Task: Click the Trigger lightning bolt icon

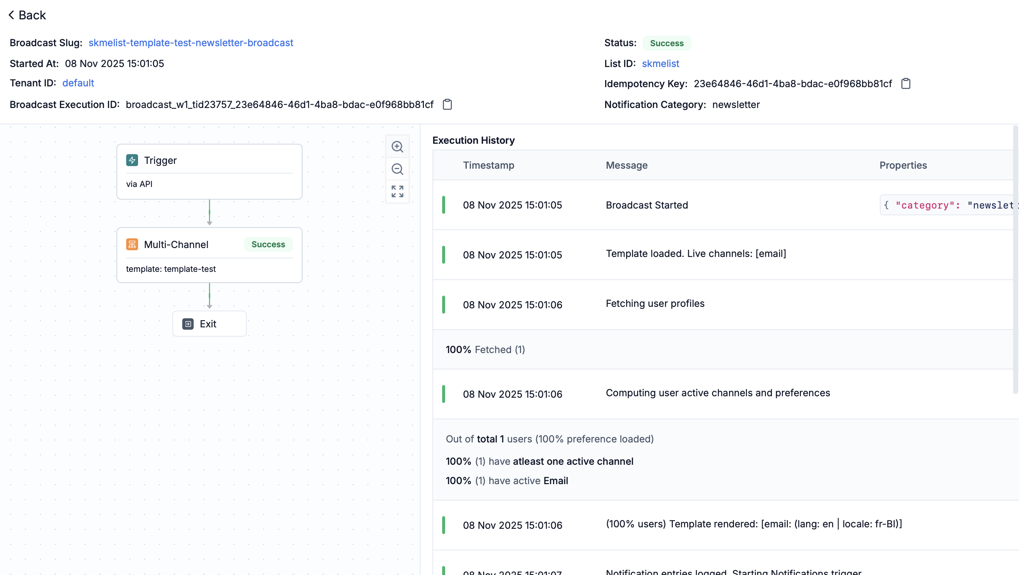Action: (132, 160)
